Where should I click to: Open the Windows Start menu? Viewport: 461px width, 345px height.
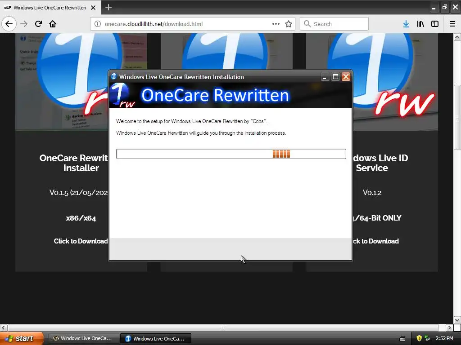click(22, 338)
